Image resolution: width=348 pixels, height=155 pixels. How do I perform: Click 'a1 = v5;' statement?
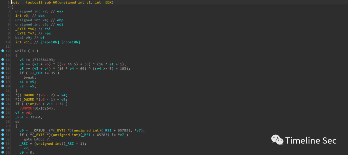click(x=28, y=82)
